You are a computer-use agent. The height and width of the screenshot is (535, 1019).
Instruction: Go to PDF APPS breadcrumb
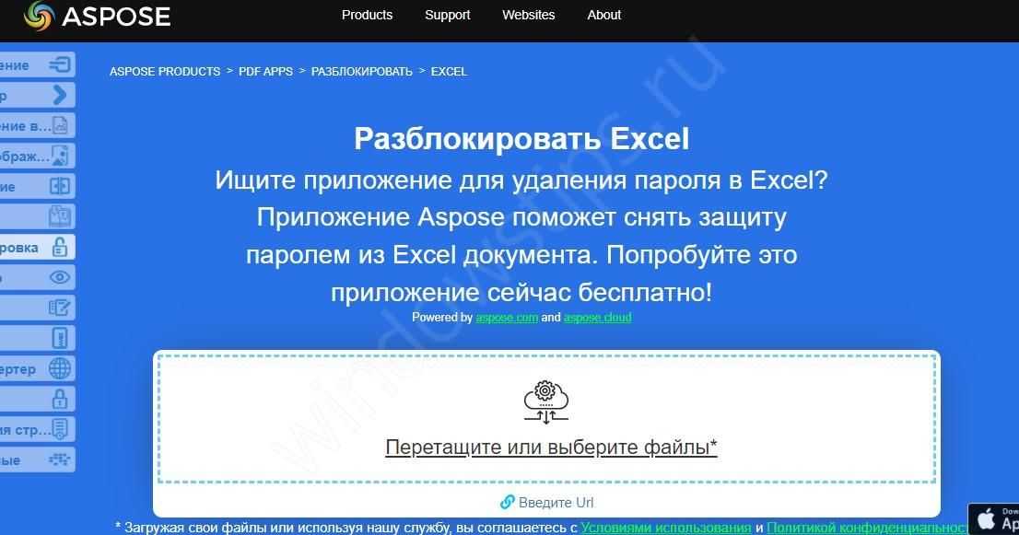tap(265, 71)
